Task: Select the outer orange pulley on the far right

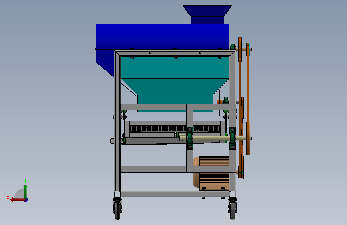Action: click(x=248, y=98)
